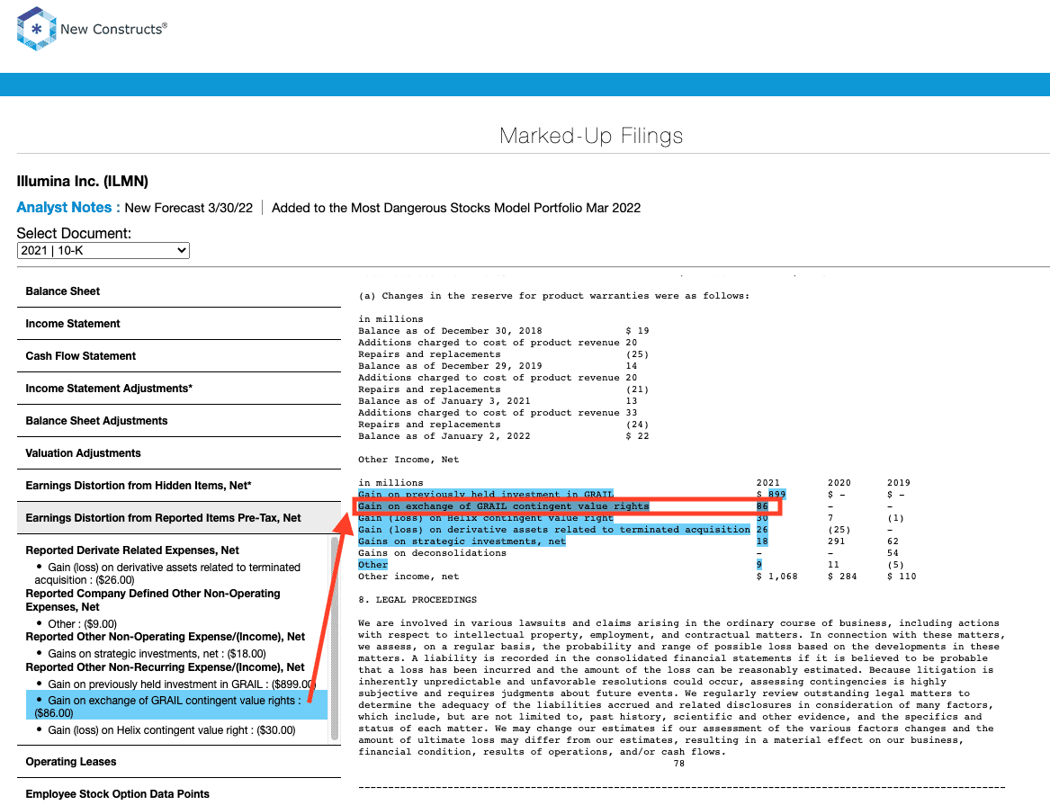Expand Earnings Distortion from Hidden Items, Net

pyautogui.click(x=179, y=486)
